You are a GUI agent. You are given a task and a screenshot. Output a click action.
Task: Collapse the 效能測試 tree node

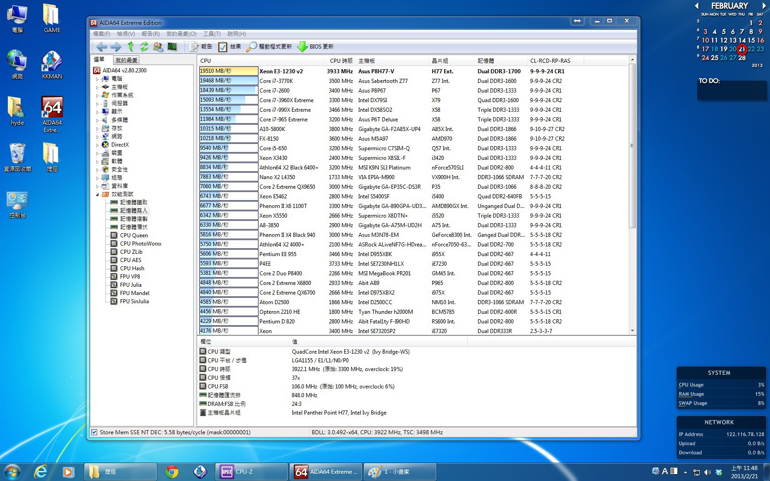coord(97,195)
